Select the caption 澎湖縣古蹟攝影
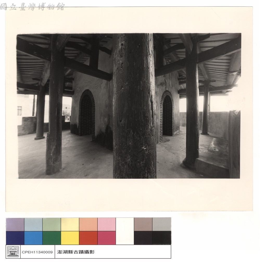Image resolution: width=260 pixels, height=266 pixels. coord(76,252)
